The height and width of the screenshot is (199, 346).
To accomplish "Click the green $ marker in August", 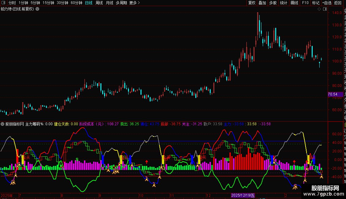I will pyautogui.click(x=77, y=159).
